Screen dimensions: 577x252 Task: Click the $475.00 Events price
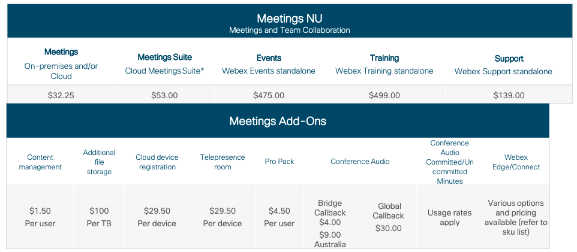(x=269, y=95)
